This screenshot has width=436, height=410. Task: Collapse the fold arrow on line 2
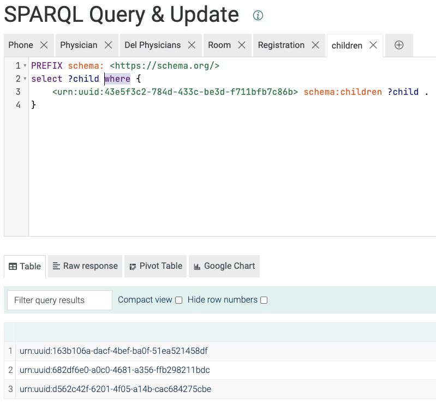[25, 79]
